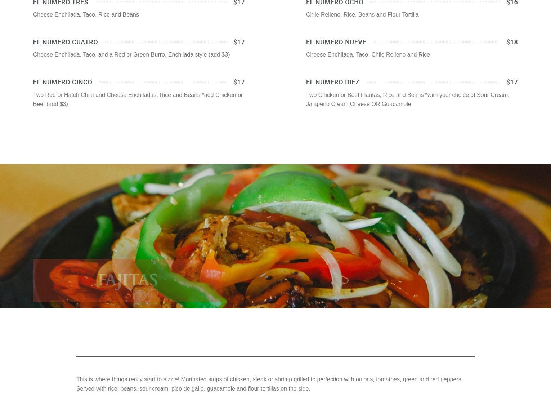Click the El Numero Nueve heading
Screen dimensions: 551x400
coord(336,42)
